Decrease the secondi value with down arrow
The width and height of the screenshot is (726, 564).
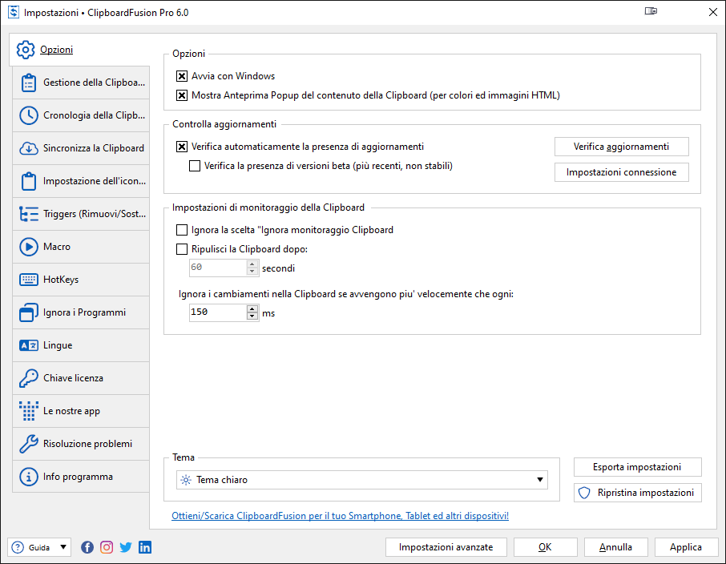[252, 272]
